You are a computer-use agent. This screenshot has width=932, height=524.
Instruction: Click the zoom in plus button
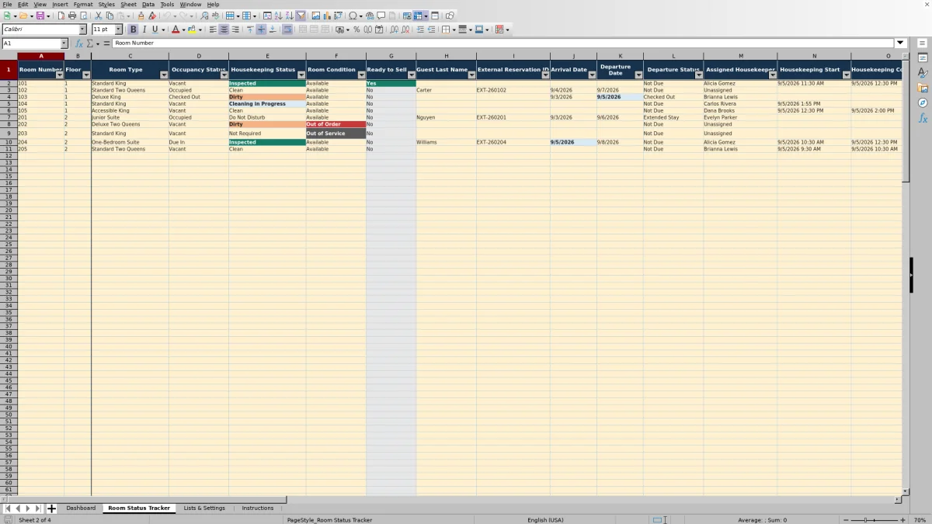tap(902, 519)
